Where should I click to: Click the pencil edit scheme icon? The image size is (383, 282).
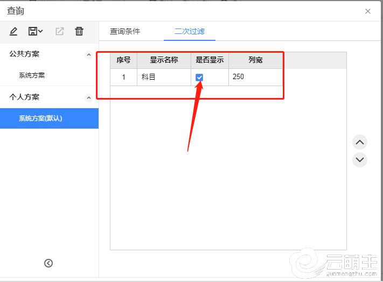pyautogui.click(x=13, y=31)
